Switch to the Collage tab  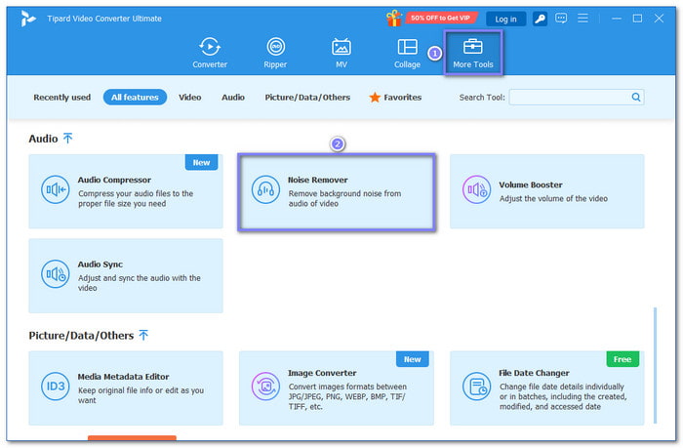coord(407,53)
